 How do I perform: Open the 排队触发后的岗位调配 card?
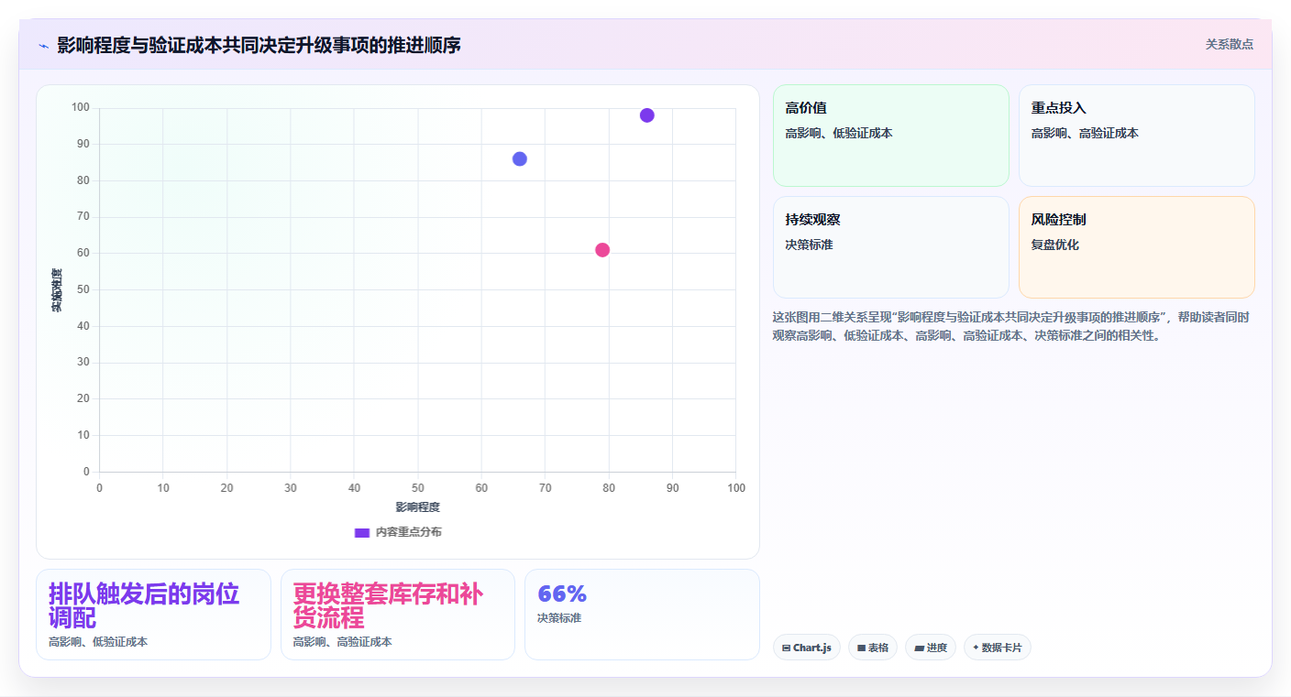pyautogui.click(x=153, y=615)
